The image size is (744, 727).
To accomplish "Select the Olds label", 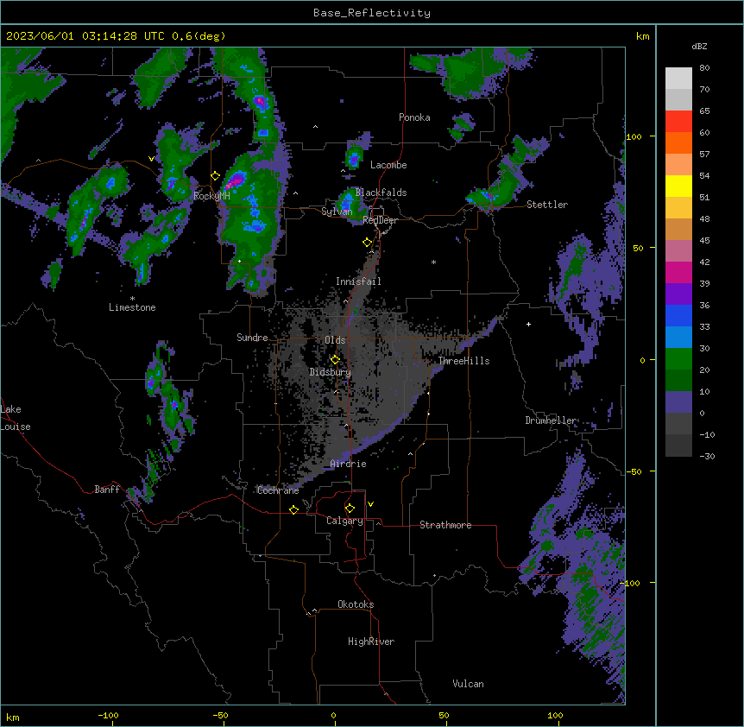I will [335, 340].
